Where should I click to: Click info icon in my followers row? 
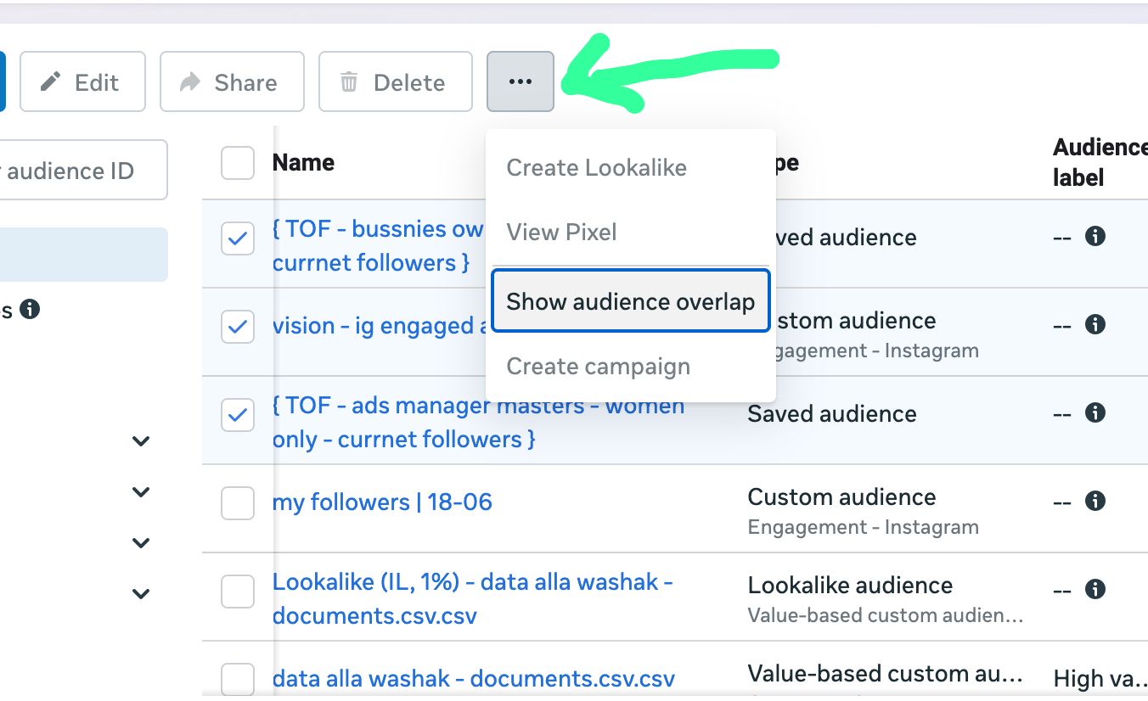tap(1095, 501)
